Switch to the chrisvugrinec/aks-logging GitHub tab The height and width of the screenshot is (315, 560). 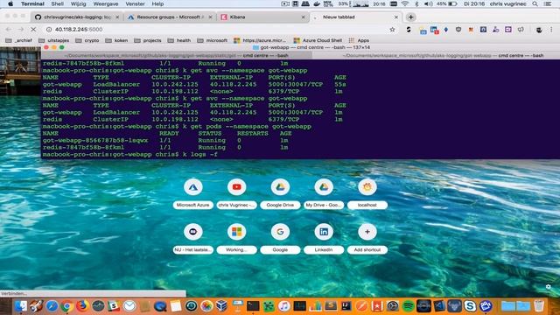click(x=77, y=17)
